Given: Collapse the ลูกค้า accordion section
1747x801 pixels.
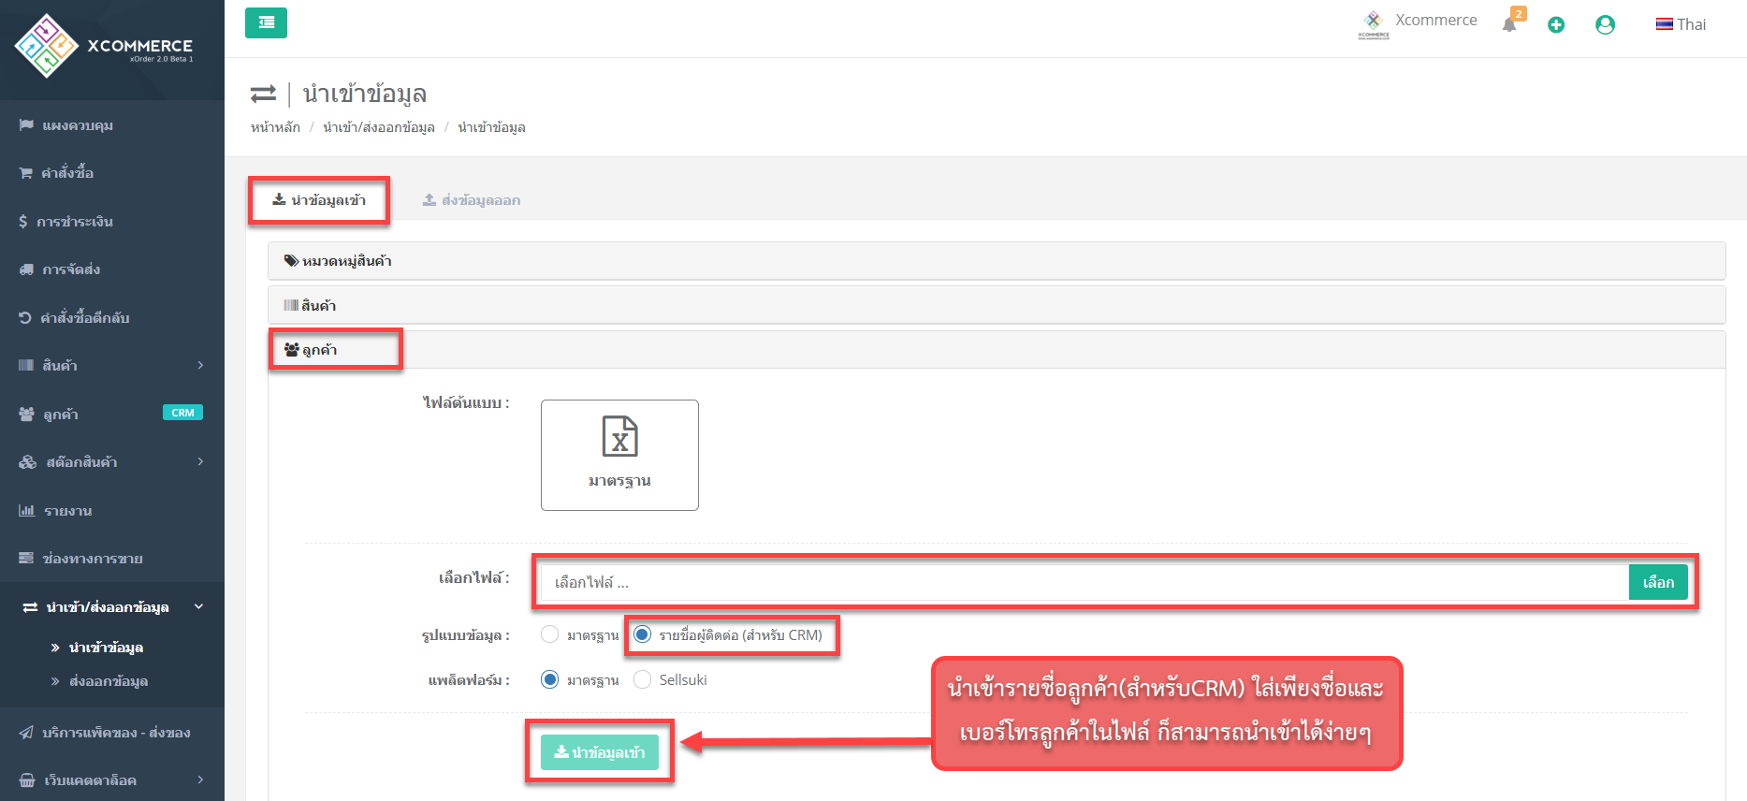Looking at the screenshot, I should click(x=997, y=349).
